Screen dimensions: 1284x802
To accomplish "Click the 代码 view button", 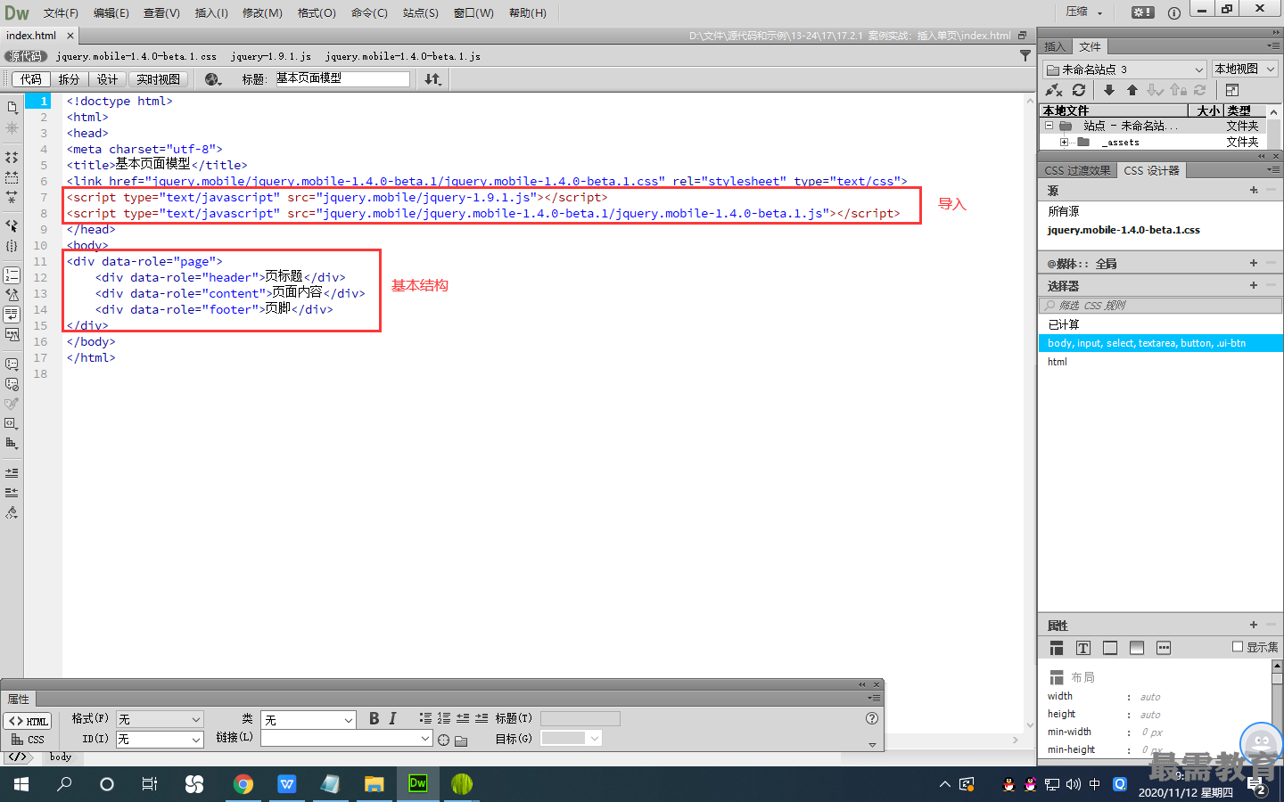I will click(x=31, y=79).
